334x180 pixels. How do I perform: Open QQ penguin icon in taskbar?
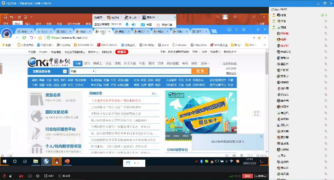coord(56,162)
